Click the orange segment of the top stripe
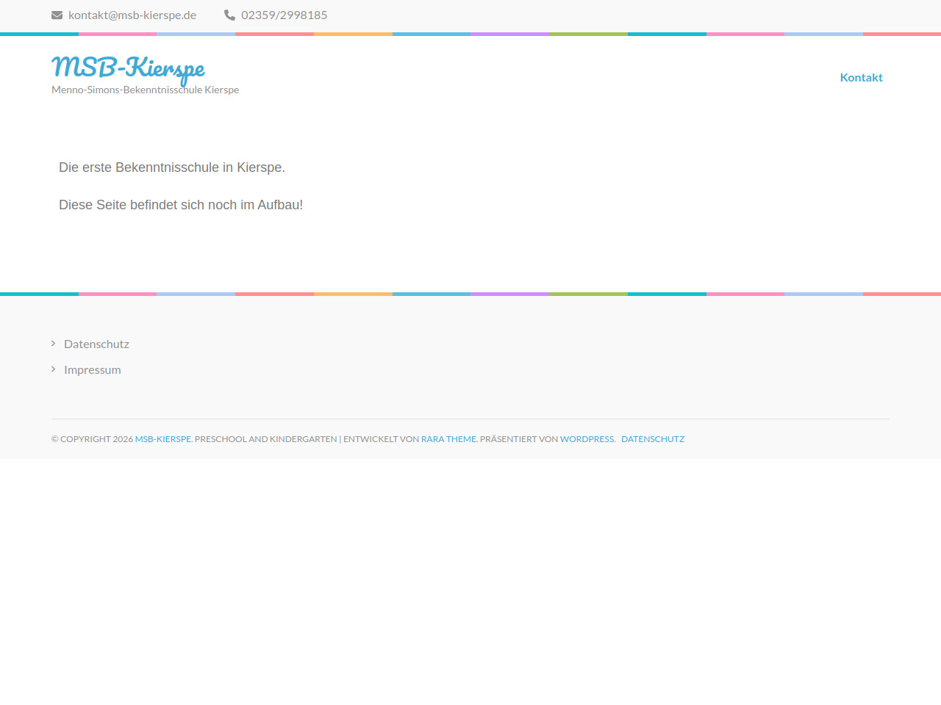The width and height of the screenshot is (941, 705). tap(353, 34)
